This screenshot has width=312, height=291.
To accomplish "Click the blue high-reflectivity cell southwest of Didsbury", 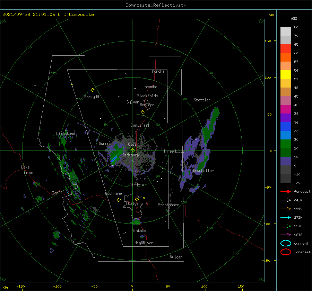I will (x=114, y=158).
